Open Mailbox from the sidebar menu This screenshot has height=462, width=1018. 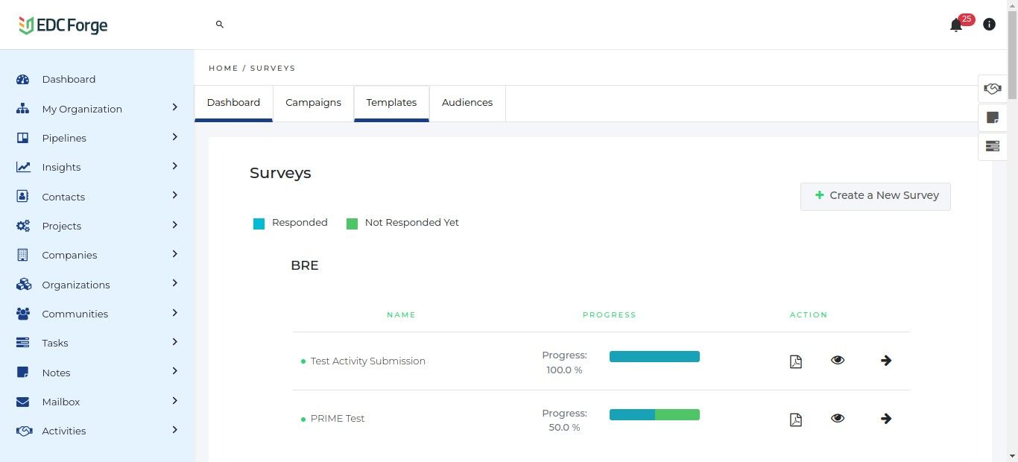coord(61,402)
